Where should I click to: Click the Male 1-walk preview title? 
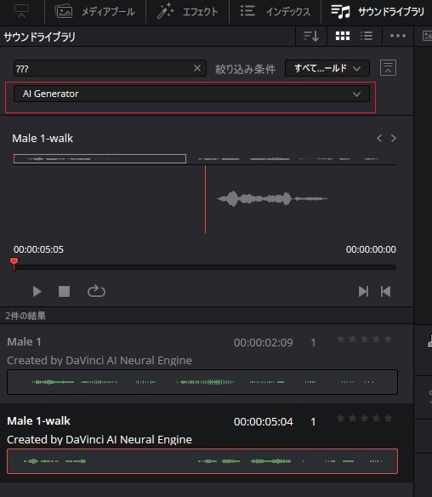point(43,138)
